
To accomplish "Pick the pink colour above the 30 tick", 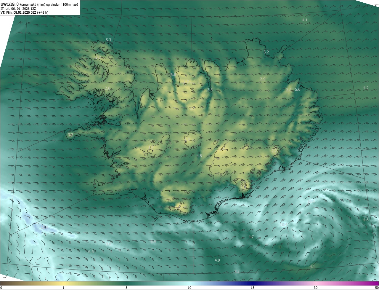I will (x=316, y=283).
